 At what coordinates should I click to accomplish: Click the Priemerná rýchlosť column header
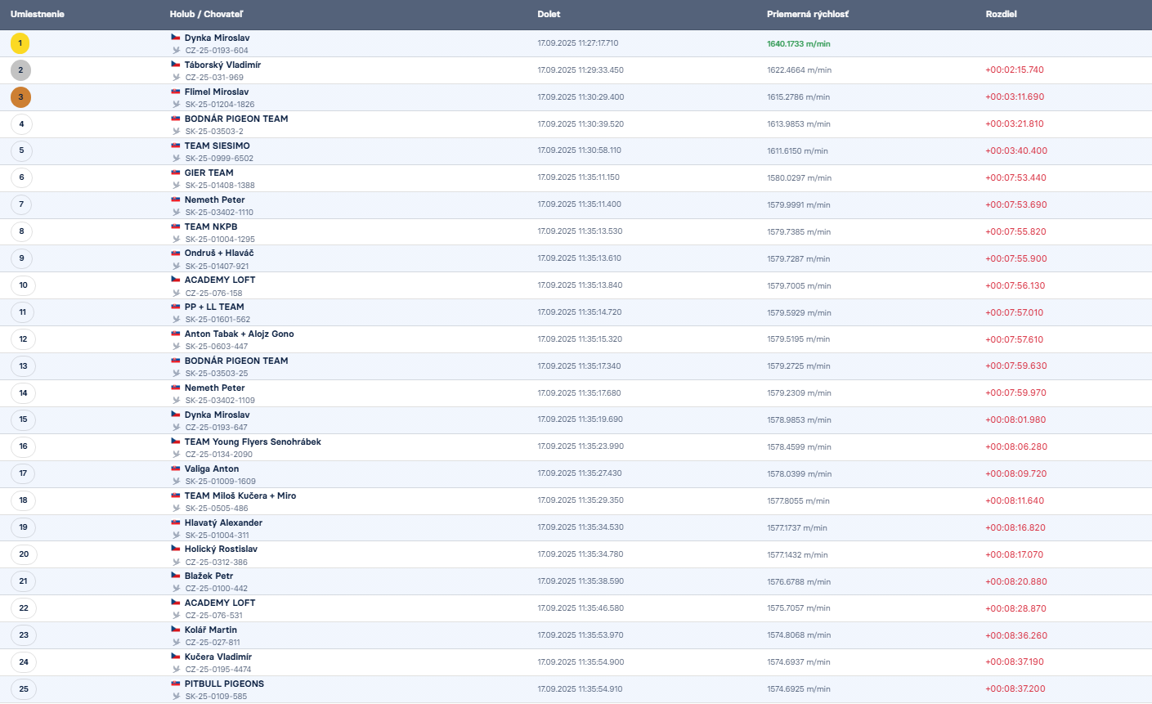[807, 15]
